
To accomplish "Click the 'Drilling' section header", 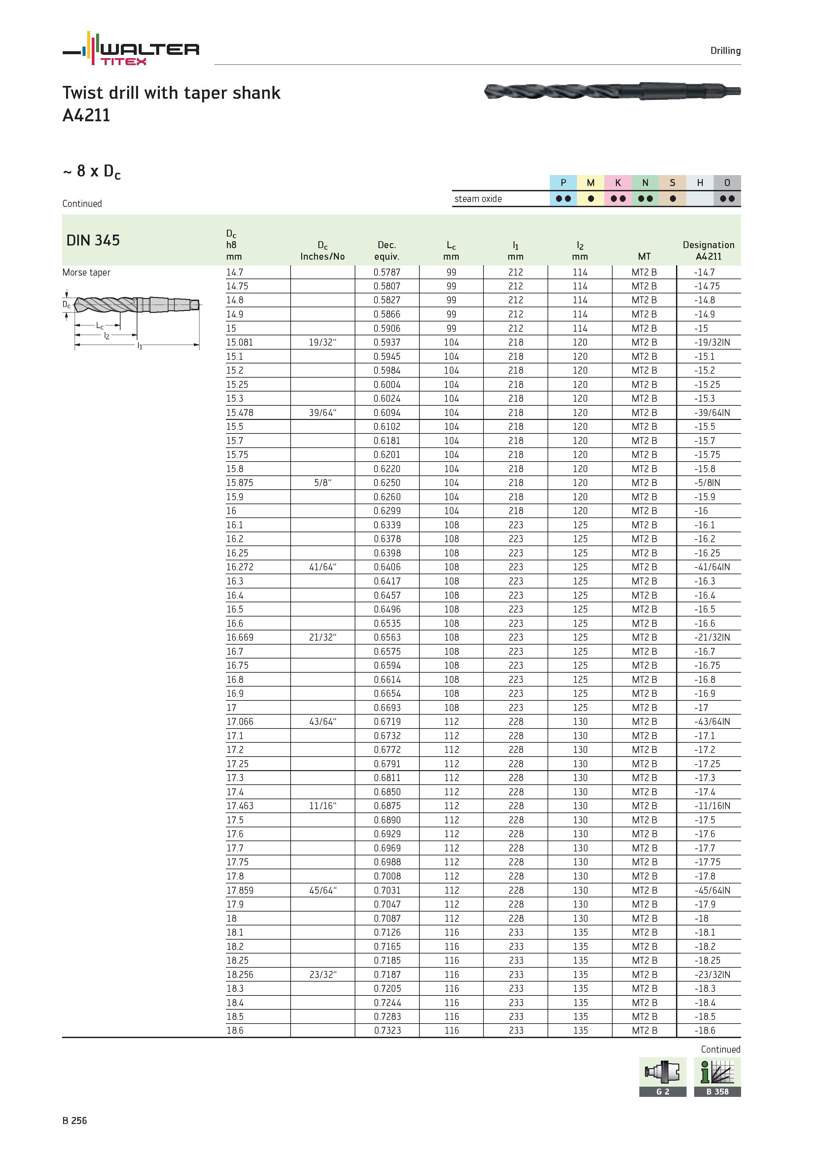I will click(725, 51).
